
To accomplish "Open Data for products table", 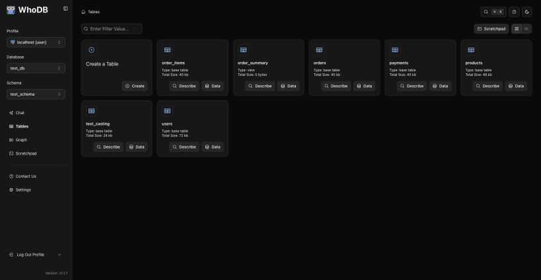I will pos(516,87).
